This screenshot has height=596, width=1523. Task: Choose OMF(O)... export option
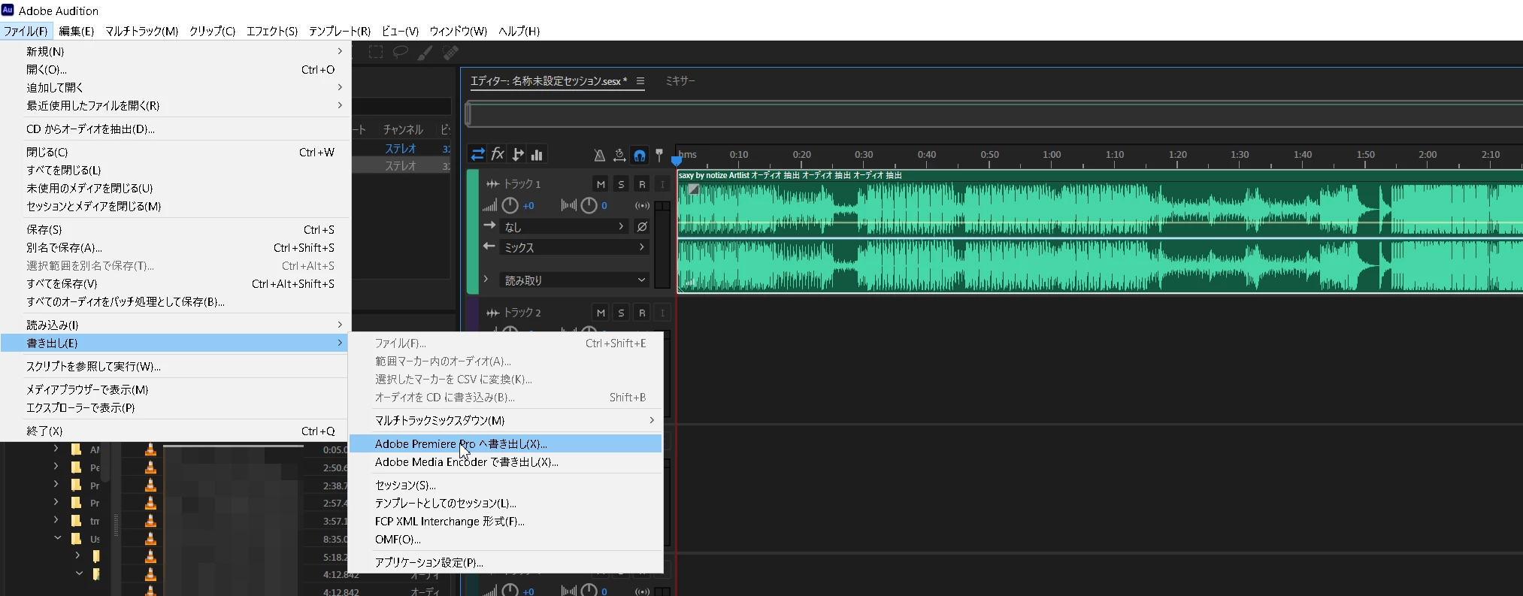click(506, 539)
